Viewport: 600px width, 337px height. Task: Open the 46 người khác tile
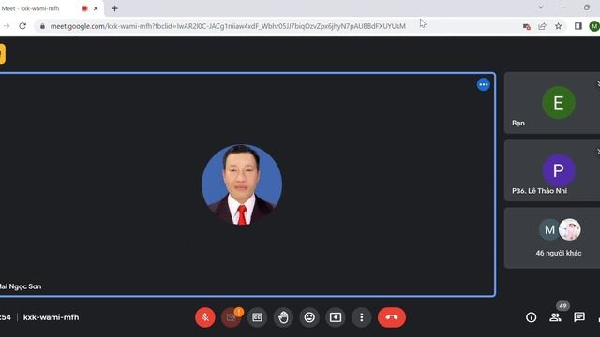[552, 238]
